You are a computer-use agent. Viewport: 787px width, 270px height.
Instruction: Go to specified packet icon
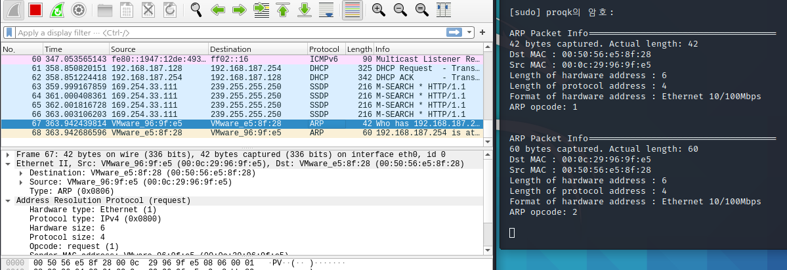[x=261, y=10]
